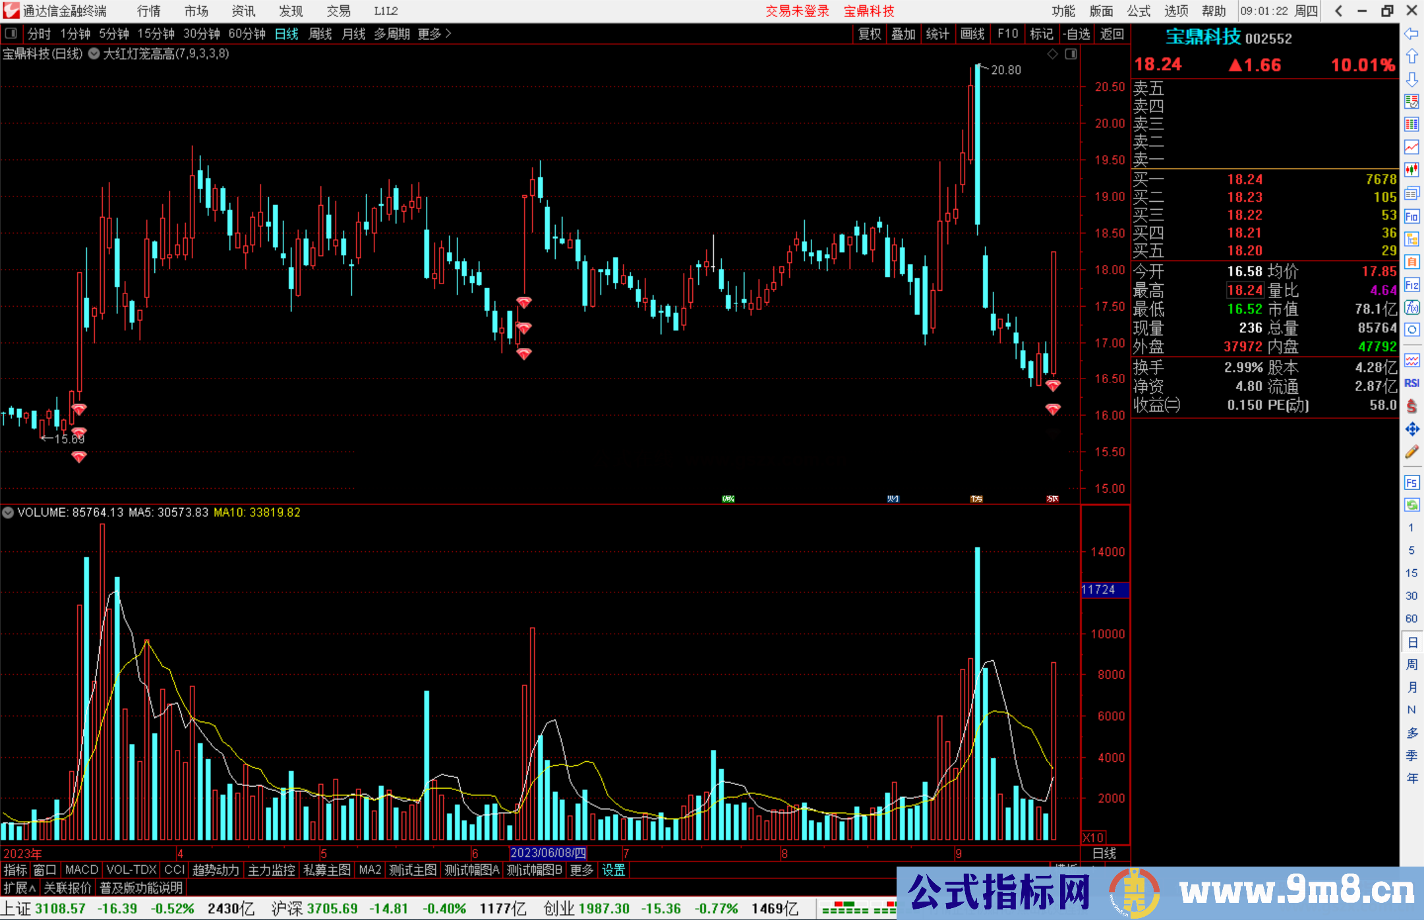Click the red S icon in sidebar
The image size is (1424, 920).
click(1411, 406)
